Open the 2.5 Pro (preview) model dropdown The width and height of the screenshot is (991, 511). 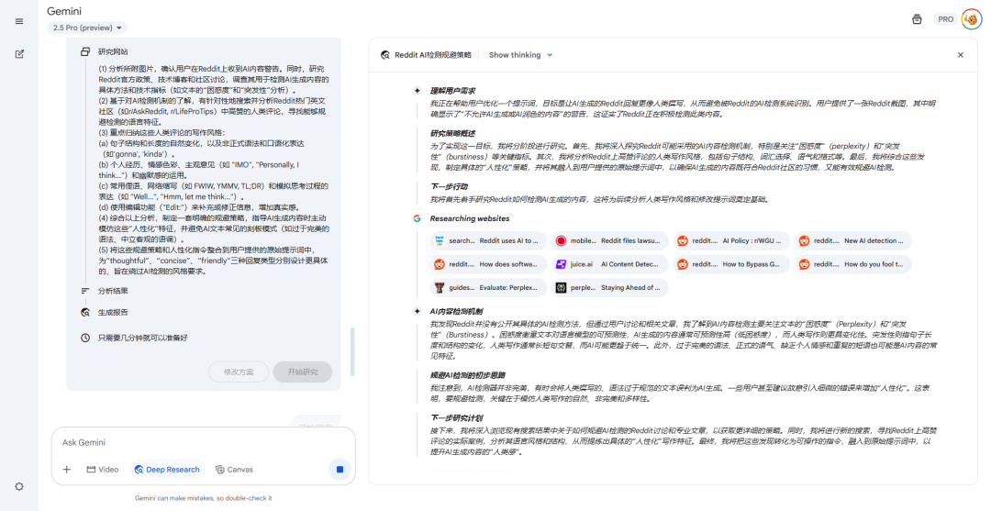pyautogui.click(x=87, y=28)
